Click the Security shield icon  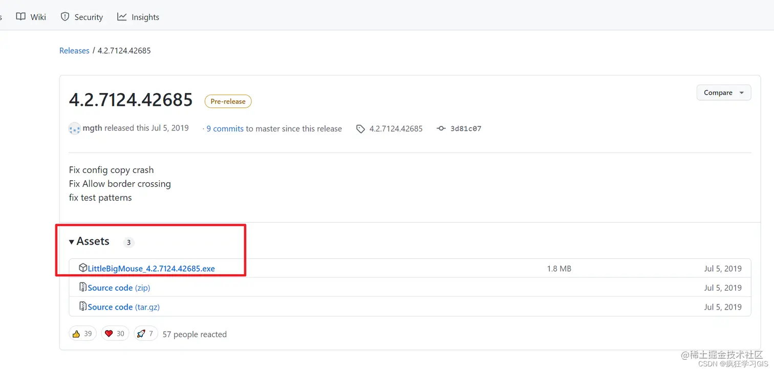[x=65, y=17]
